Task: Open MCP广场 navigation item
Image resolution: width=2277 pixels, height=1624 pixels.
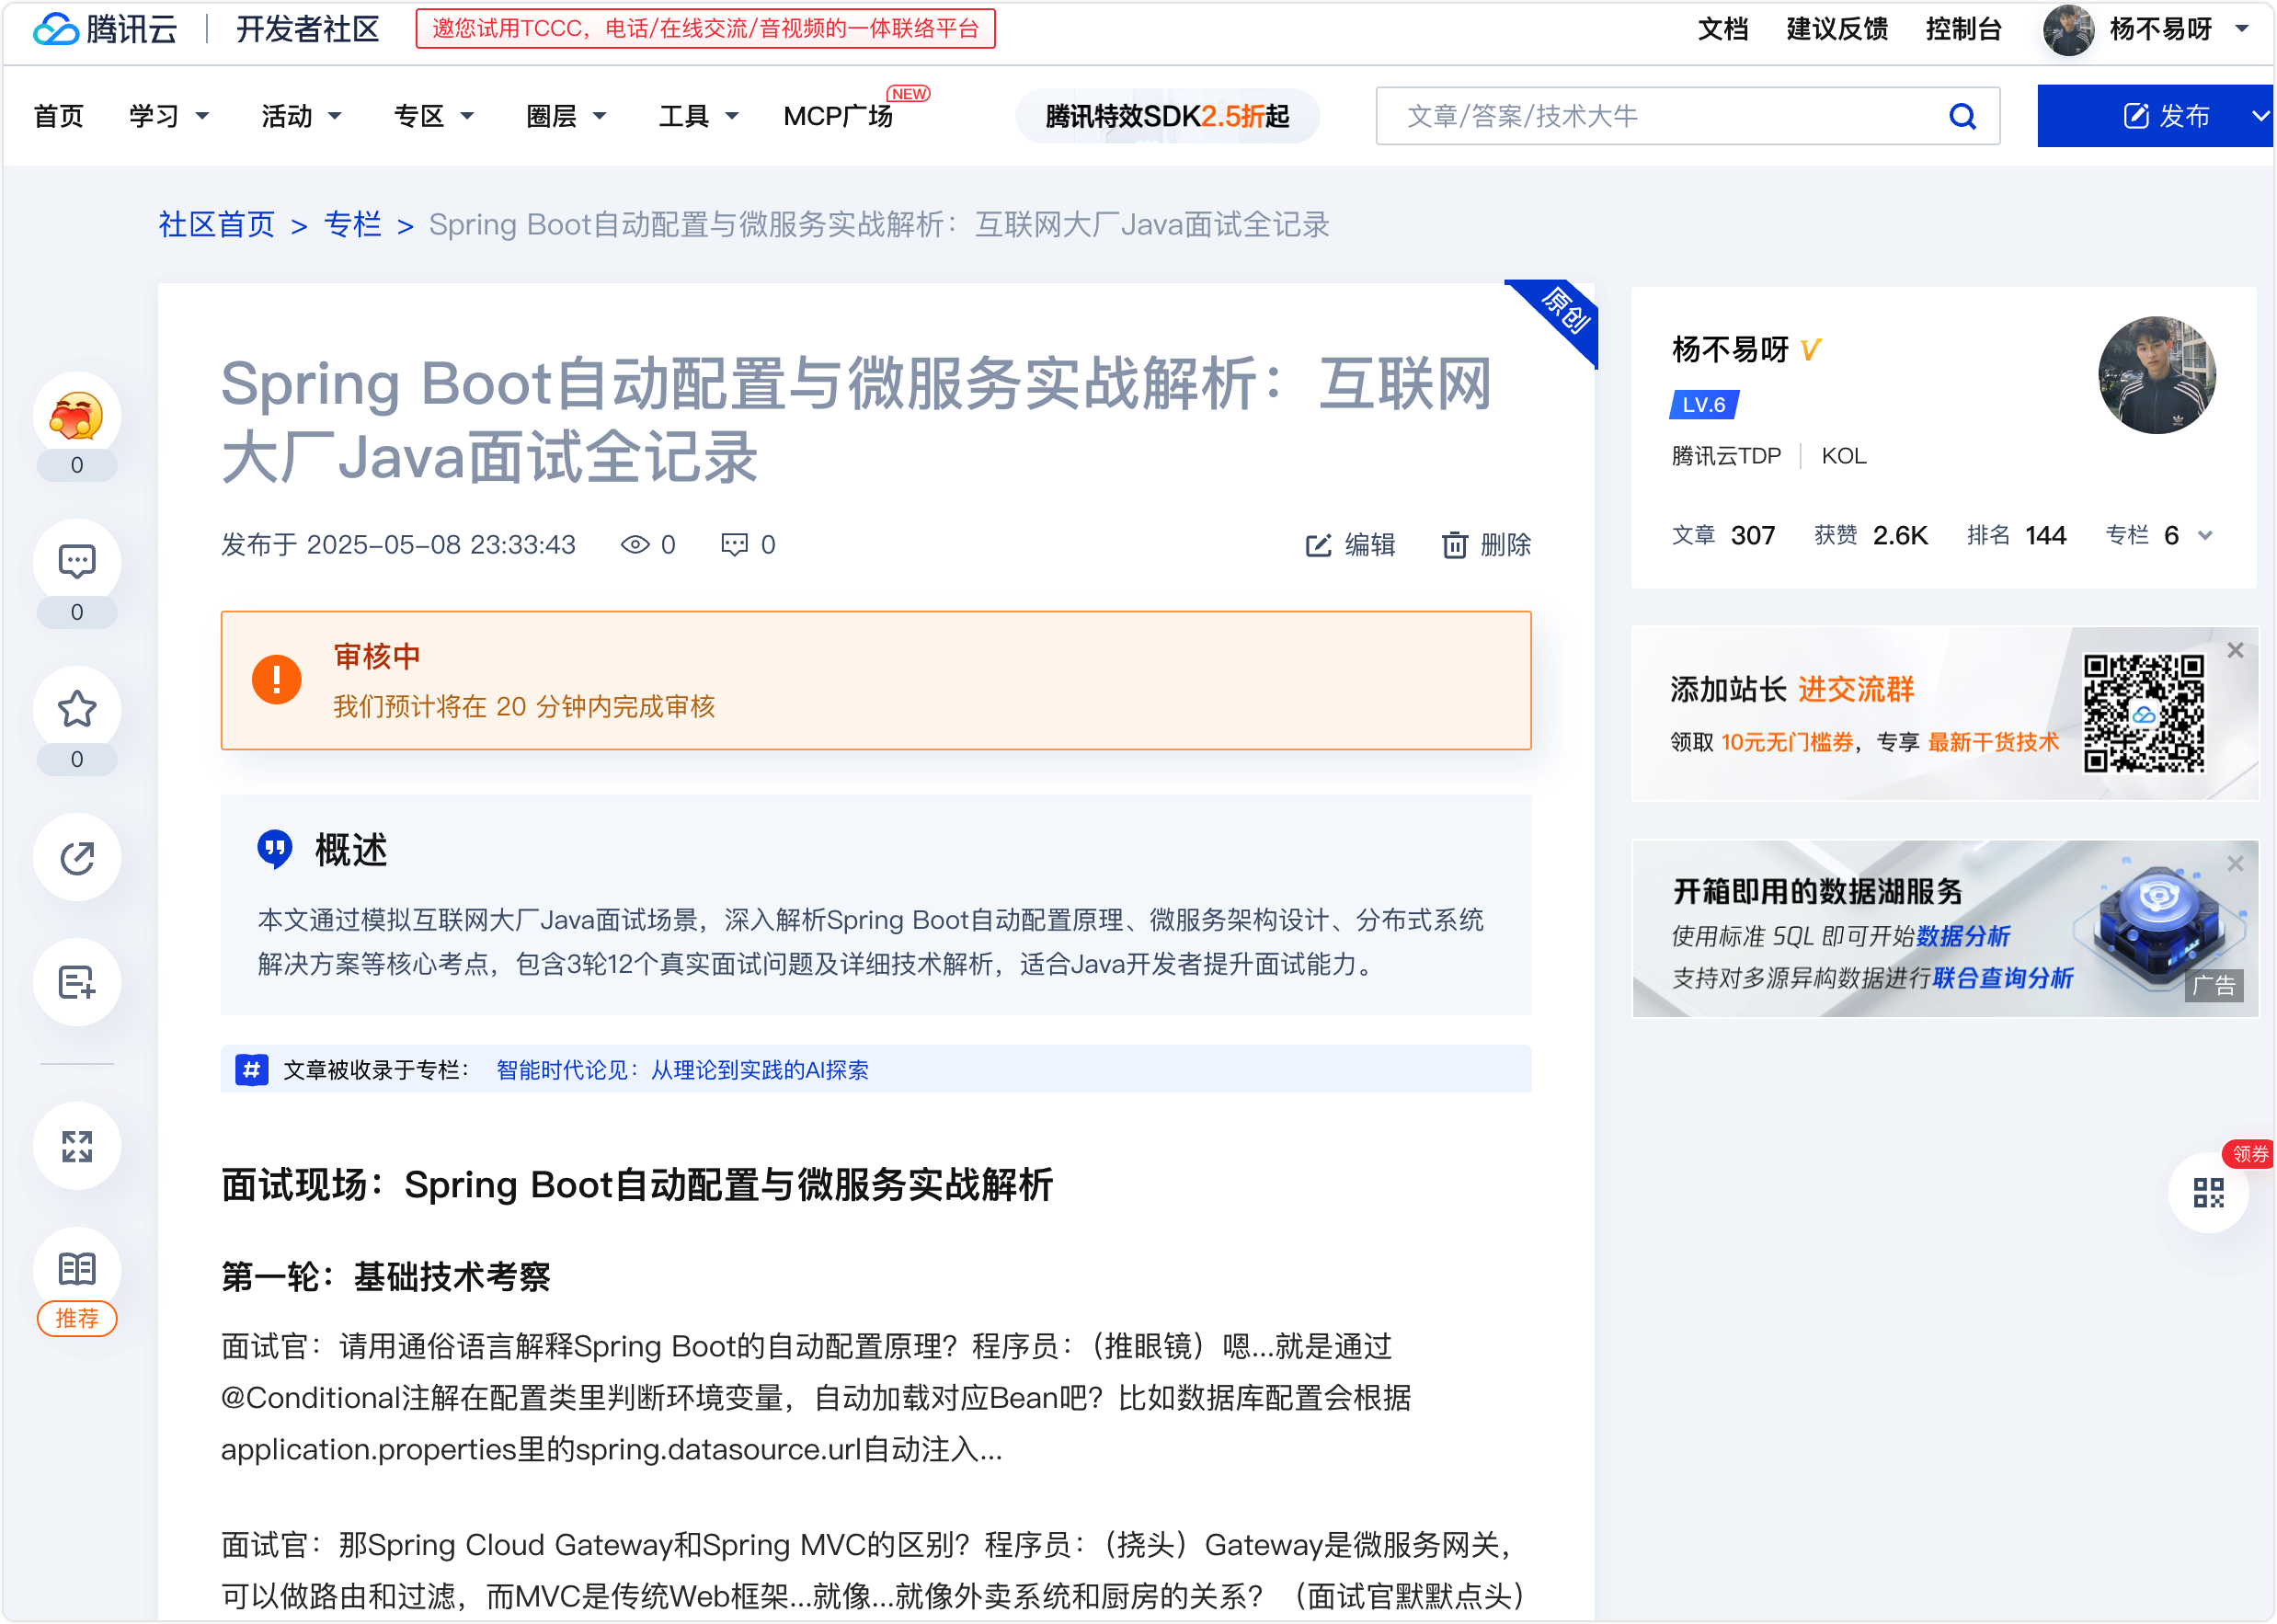Action: coord(838,117)
